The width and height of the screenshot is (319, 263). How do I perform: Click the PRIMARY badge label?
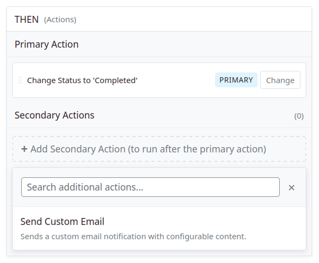coord(236,80)
